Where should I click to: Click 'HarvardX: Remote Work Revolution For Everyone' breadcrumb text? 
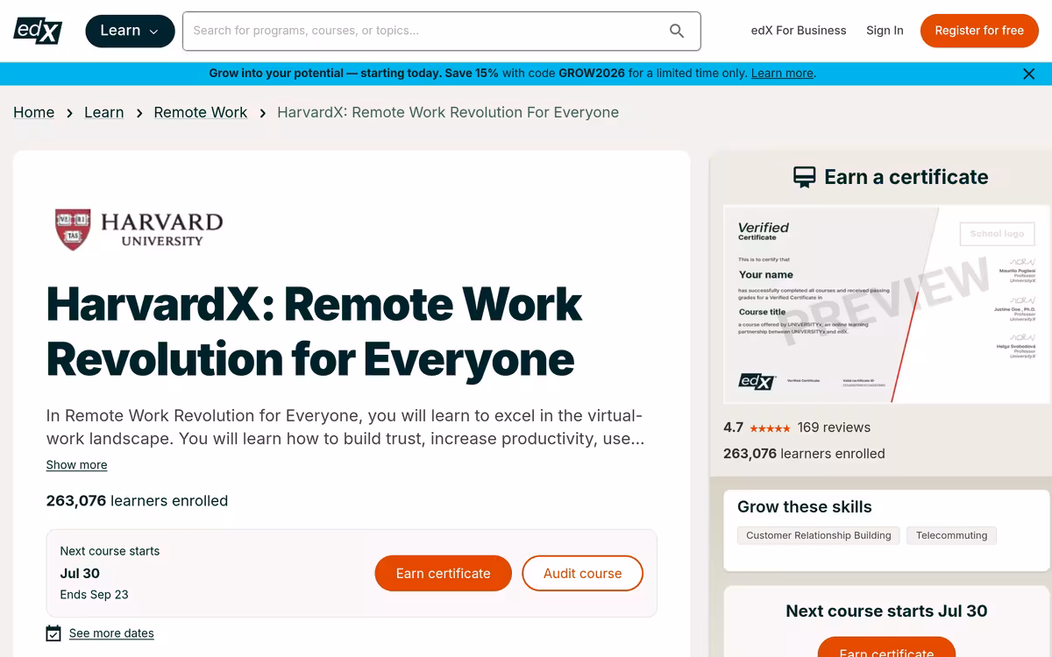point(448,112)
